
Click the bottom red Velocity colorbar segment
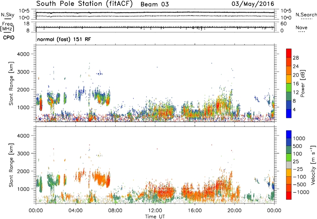[289, 196]
